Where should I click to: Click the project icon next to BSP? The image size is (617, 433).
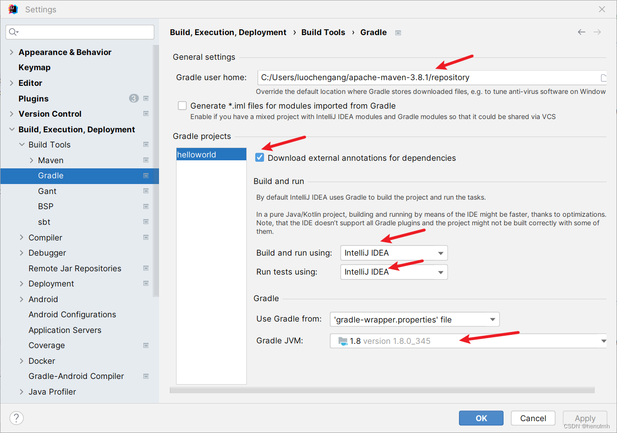tap(146, 206)
